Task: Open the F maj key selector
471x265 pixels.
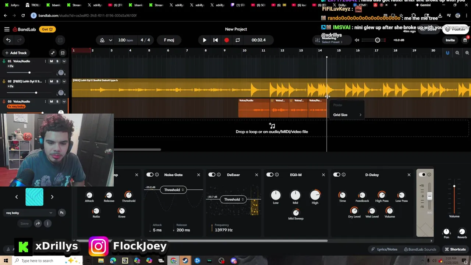Action: click(x=169, y=40)
